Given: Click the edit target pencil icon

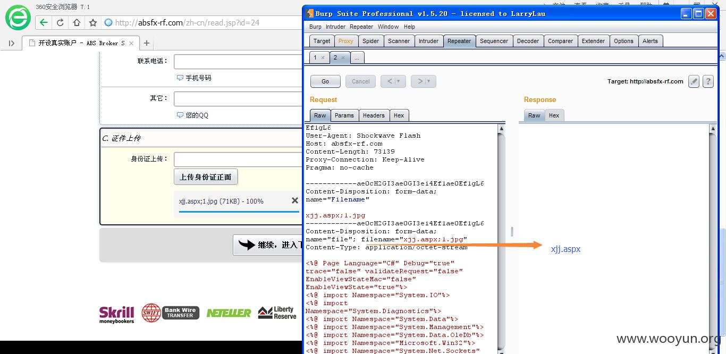Looking at the screenshot, I should [x=694, y=81].
